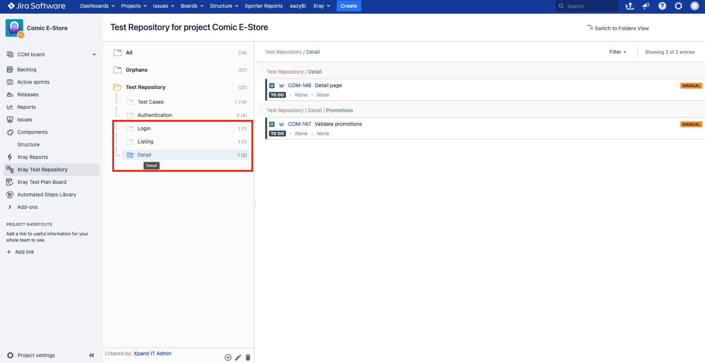This screenshot has height=363, width=705.
Task: Open the Dashboards dropdown menu
Action: point(98,6)
